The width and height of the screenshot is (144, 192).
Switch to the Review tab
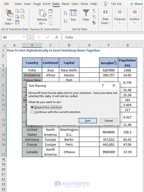66,4
